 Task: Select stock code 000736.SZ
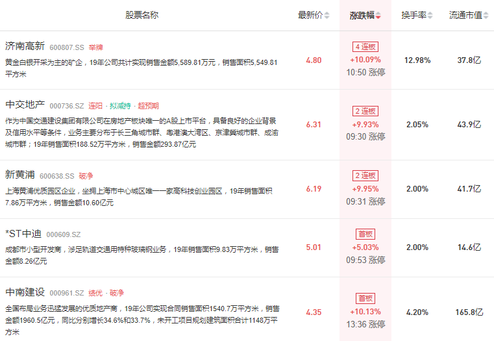[67, 106]
